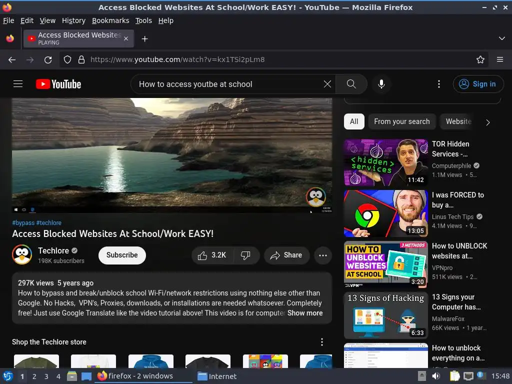This screenshot has width=512, height=384.
Task: Open YouTube settings three-dot menu
Action: pos(439,84)
